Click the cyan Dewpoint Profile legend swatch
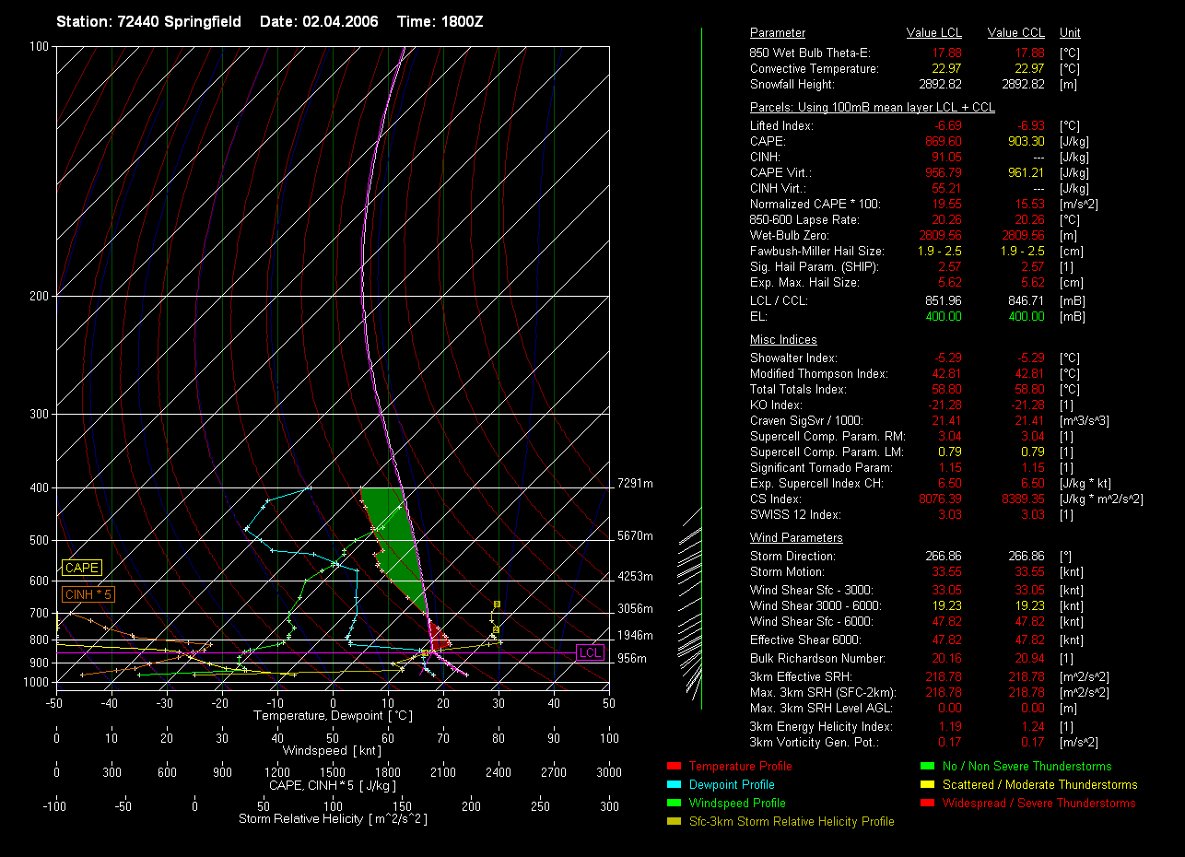Image resolution: width=1185 pixels, height=857 pixels. coord(673,785)
